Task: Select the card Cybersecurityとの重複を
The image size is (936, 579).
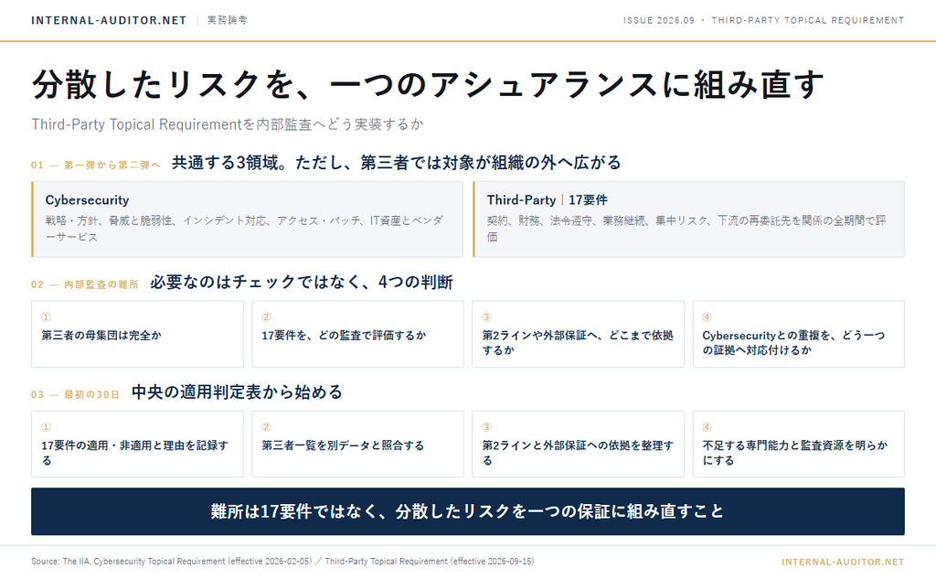Action: [x=799, y=334]
